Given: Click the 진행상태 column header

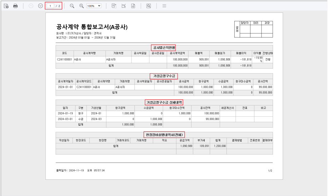Looking at the screenshot, I should click(268, 53).
